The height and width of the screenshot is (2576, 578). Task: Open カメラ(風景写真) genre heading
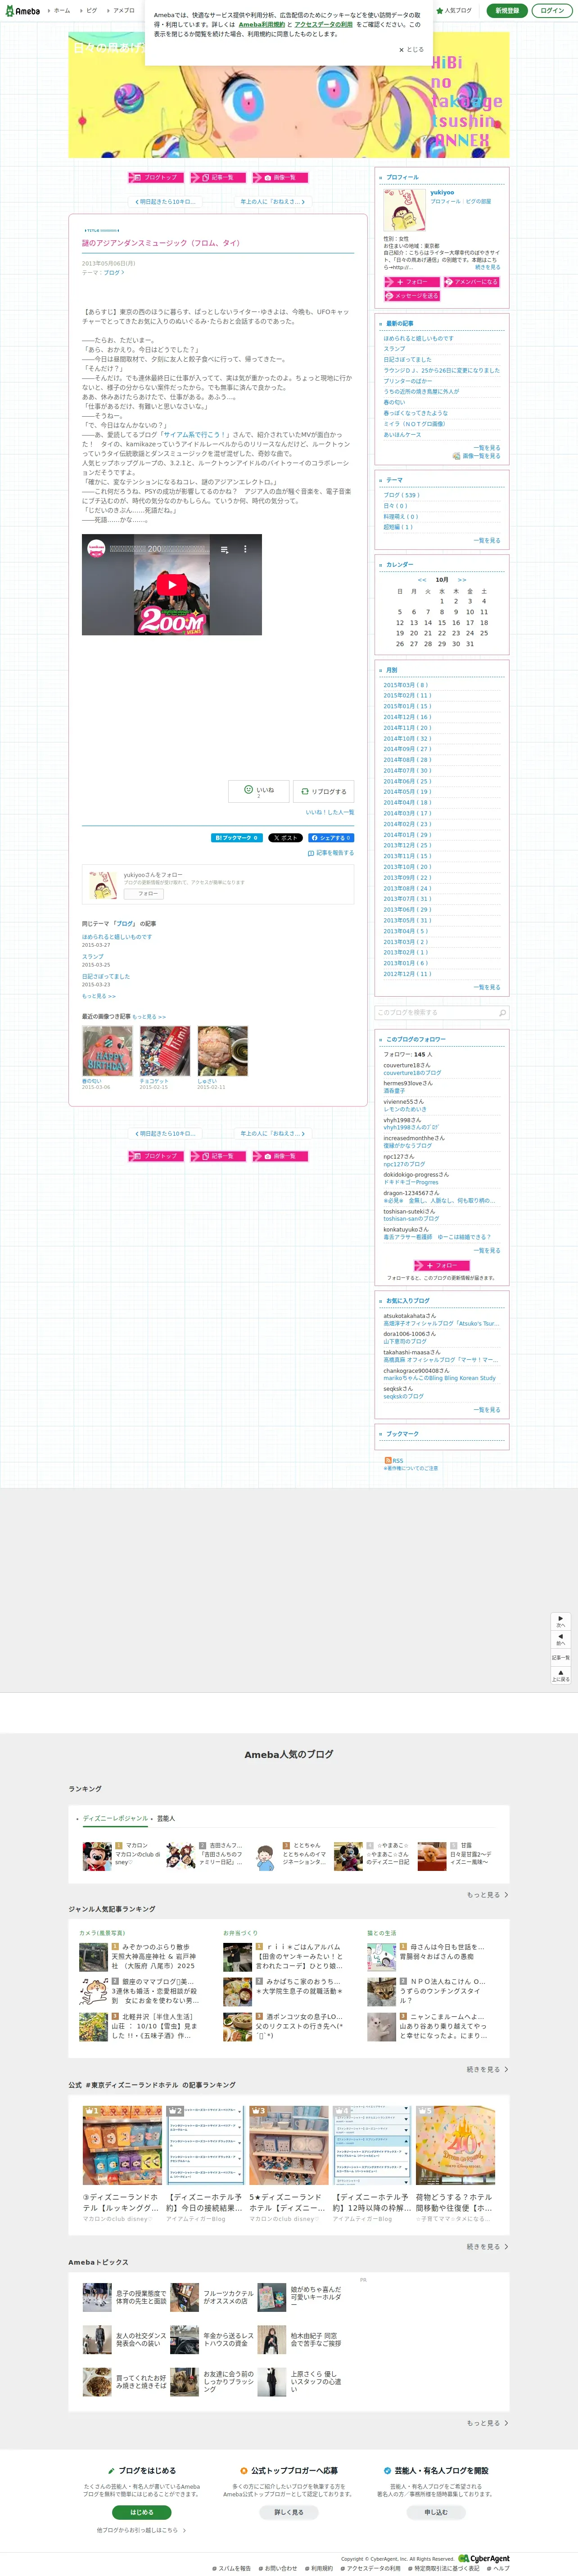102,1932
